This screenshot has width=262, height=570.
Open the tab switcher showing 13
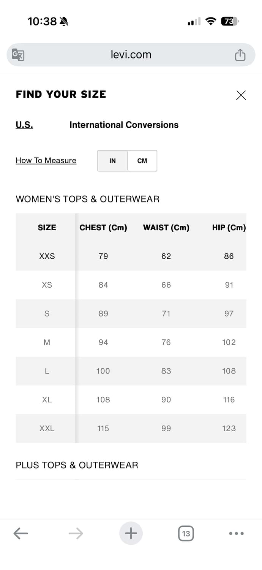click(x=186, y=534)
